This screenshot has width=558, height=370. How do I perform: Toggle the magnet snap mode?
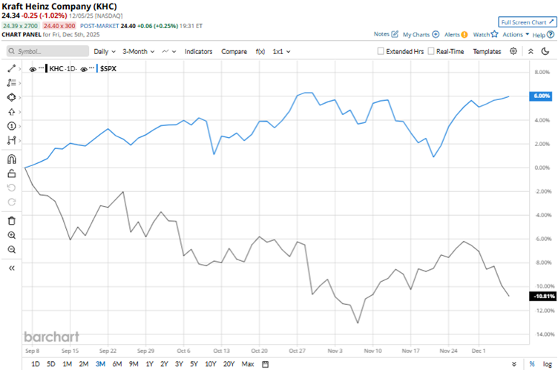11,159
